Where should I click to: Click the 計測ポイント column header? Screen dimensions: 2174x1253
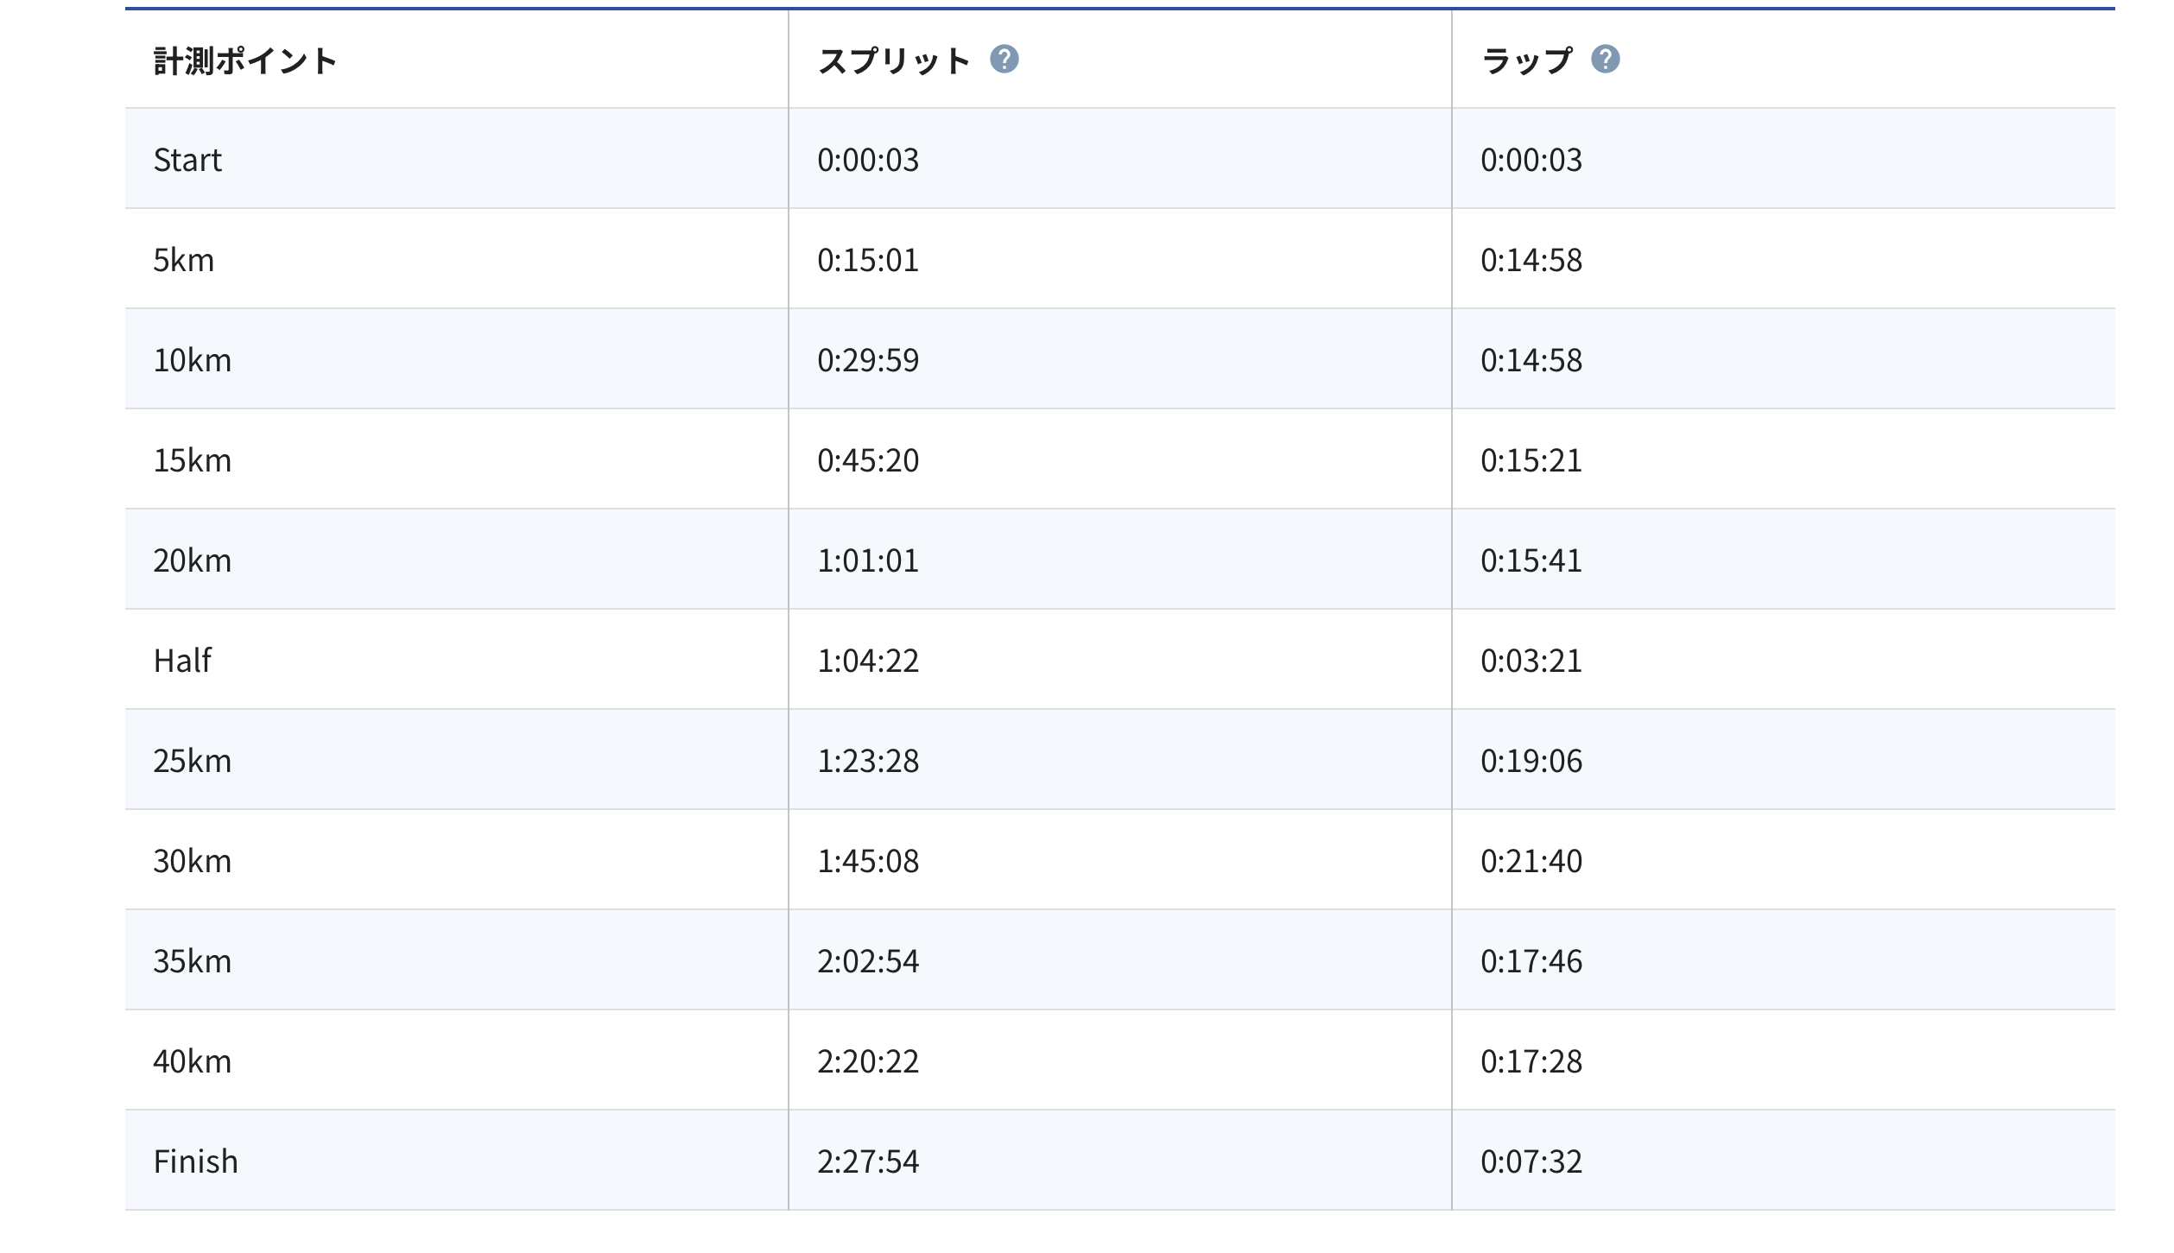click(245, 61)
